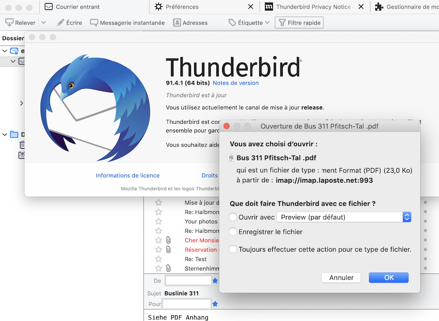This screenshot has width=439, height=321.
Task: Open Messagerie instantanée chat
Action: [x=128, y=22]
